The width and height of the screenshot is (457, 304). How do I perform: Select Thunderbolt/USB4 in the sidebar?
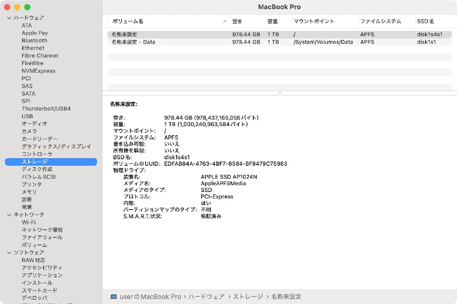(46, 109)
